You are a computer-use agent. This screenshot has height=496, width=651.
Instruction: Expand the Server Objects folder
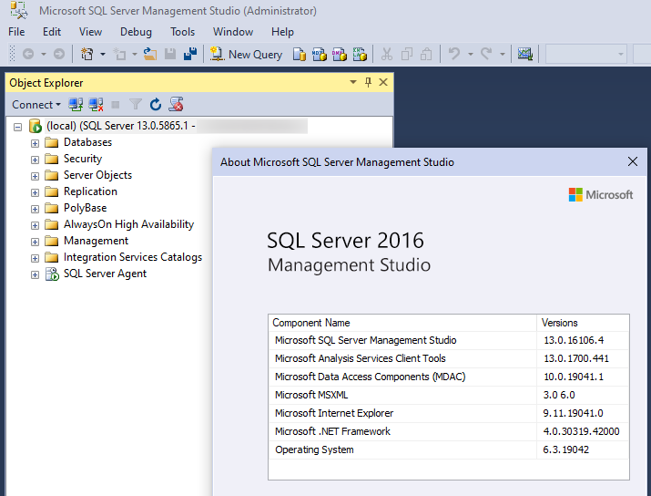pos(35,176)
